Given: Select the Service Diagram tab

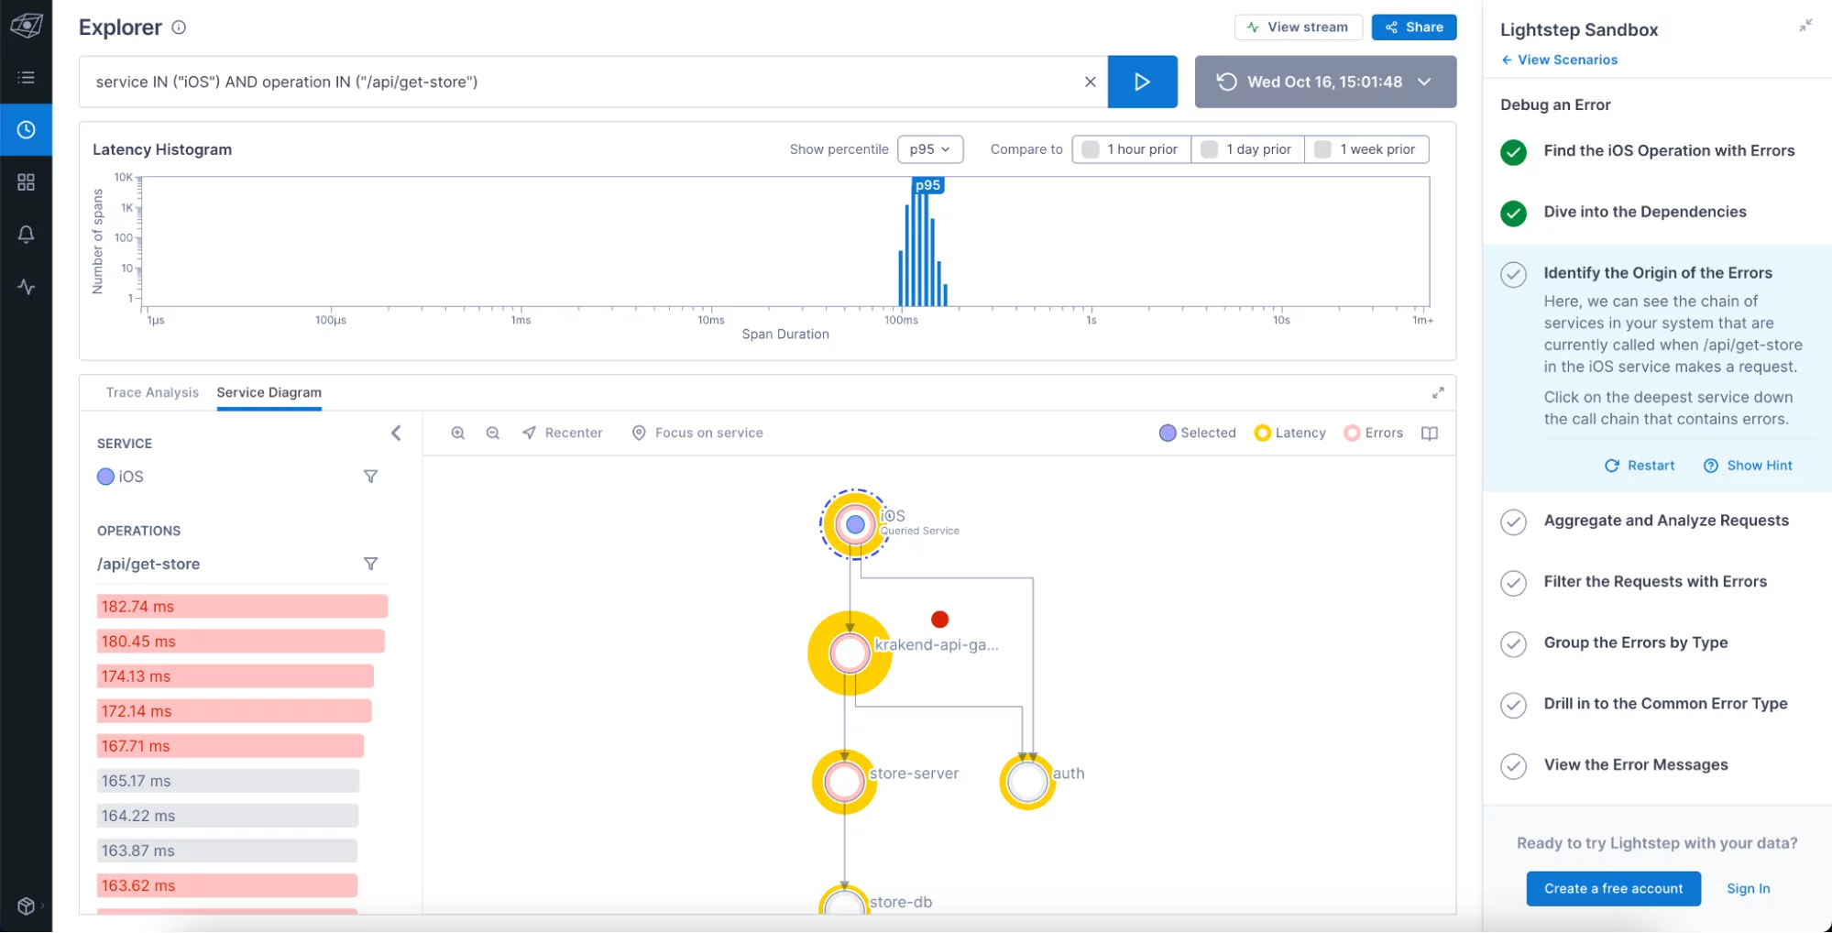Looking at the screenshot, I should click(x=269, y=392).
